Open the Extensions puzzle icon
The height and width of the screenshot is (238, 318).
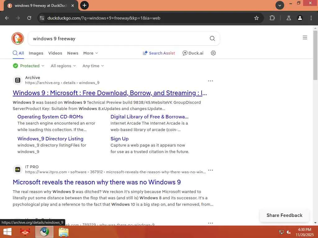tap(272, 18)
